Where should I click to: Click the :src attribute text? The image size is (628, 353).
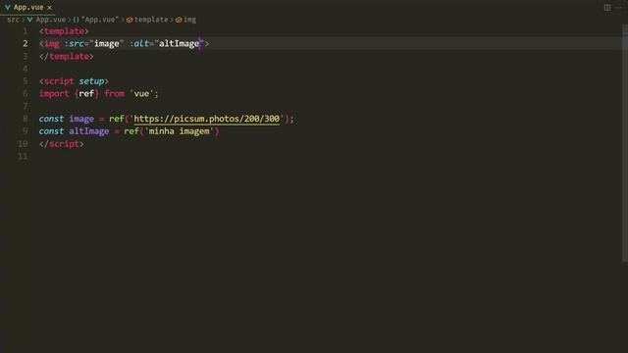tap(75, 43)
